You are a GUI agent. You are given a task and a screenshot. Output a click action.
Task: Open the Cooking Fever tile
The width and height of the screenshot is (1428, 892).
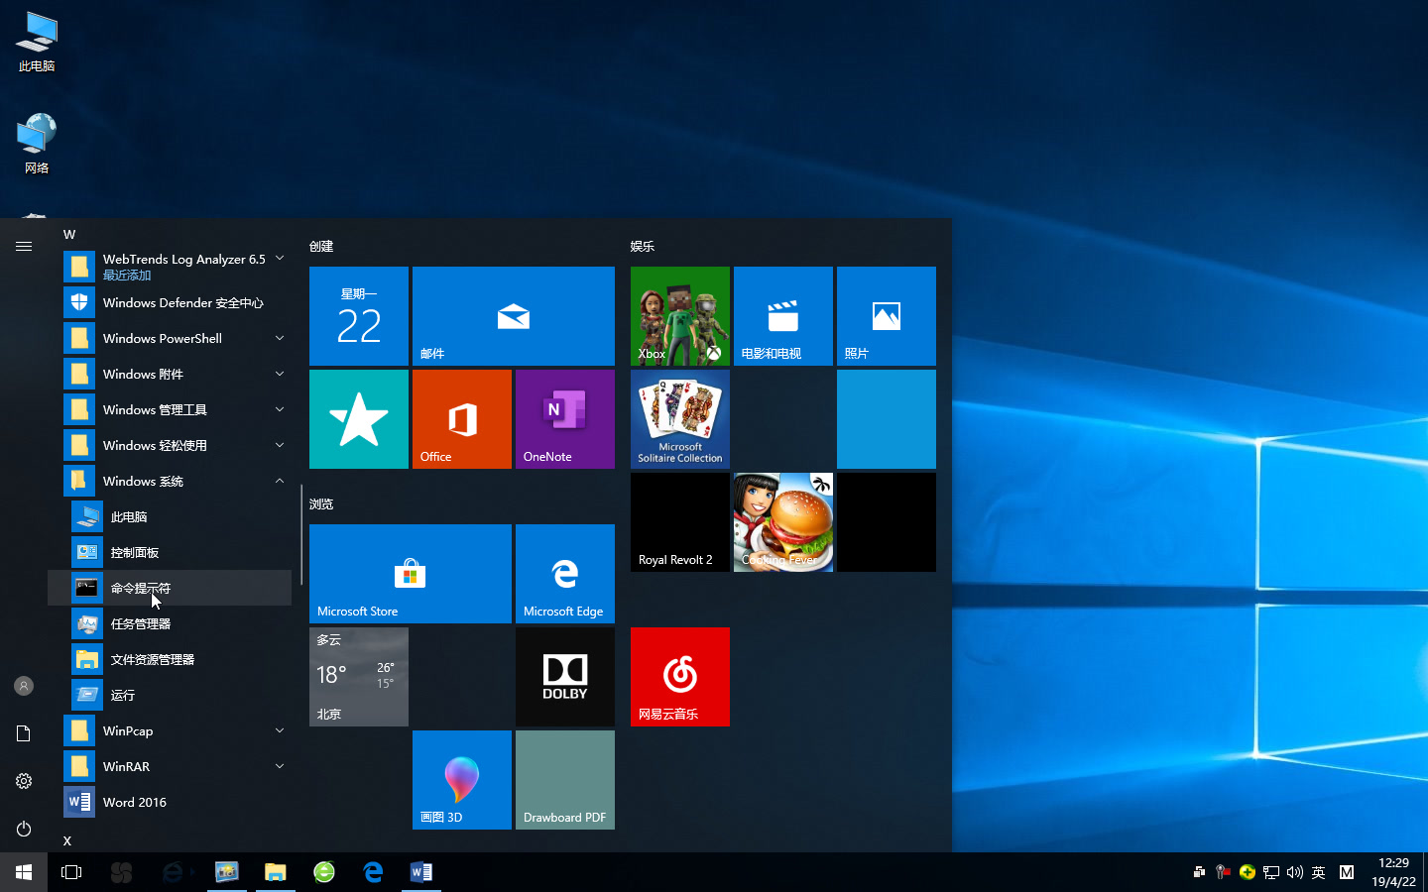click(x=783, y=522)
